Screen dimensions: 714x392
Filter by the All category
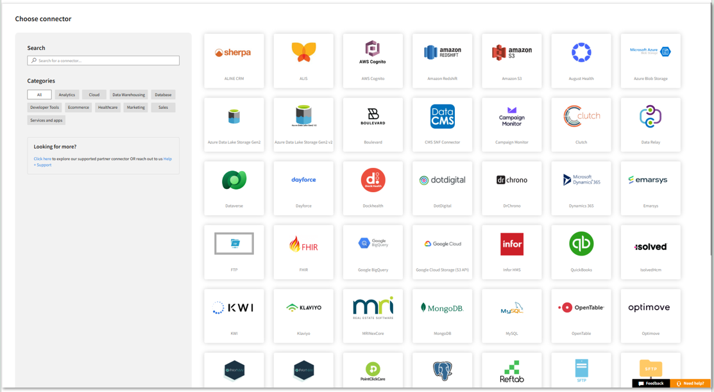click(x=39, y=95)
